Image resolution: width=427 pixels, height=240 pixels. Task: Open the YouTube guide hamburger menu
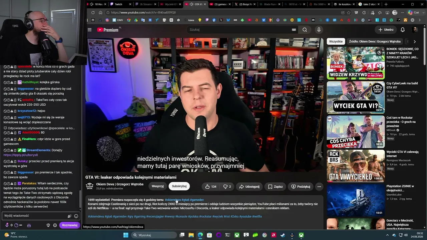click(x=89, y=30)
